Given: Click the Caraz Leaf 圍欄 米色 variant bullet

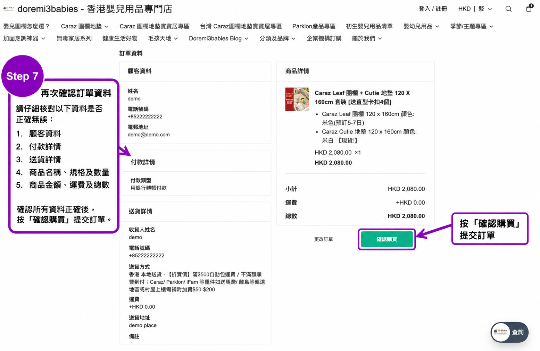Looking at the screenshot, I should (368, 118).
